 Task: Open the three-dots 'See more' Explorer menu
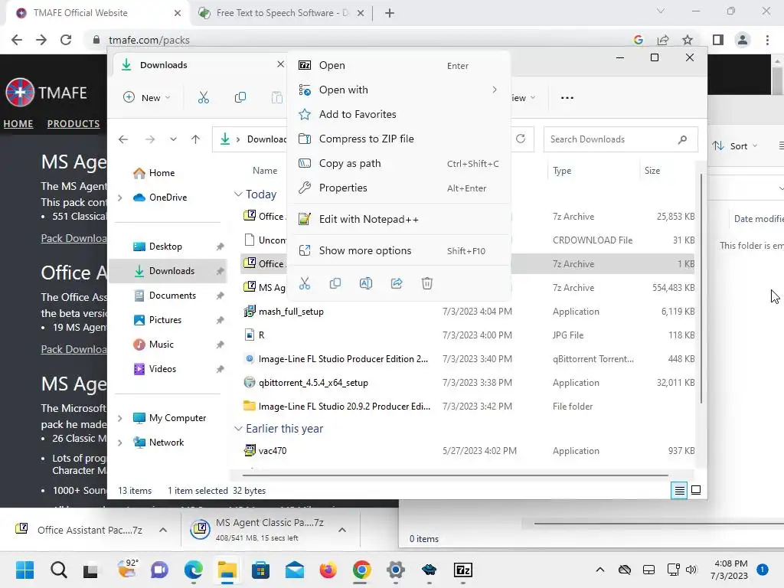567,98
